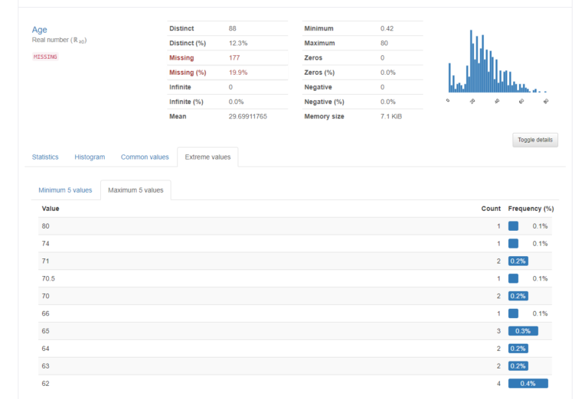The height and width of the screenshot is (399, 588).
Task: Click the Frequency (%) column header
Action: coord(531,209)
